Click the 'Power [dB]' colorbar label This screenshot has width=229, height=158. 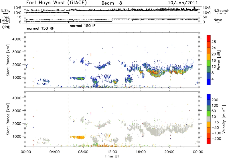(x=218, y=60)
